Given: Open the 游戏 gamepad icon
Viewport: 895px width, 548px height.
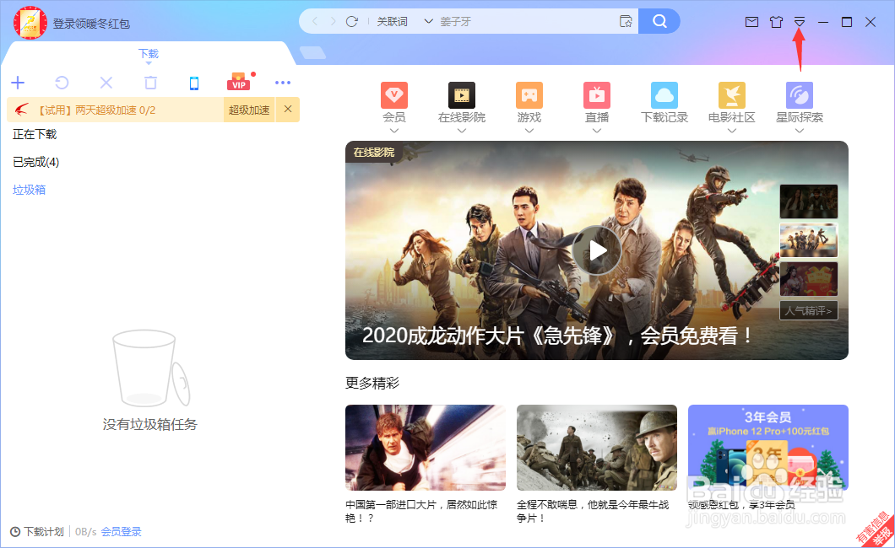Looking at the screenshot, I should point(529,95).
